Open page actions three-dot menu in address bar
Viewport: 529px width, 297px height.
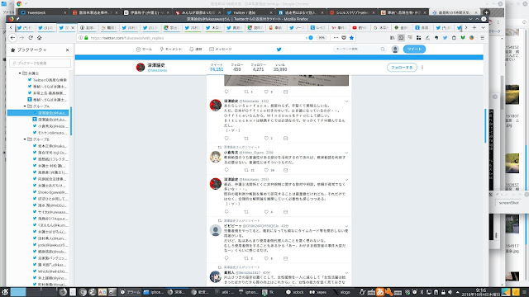(x=336, y=38)
